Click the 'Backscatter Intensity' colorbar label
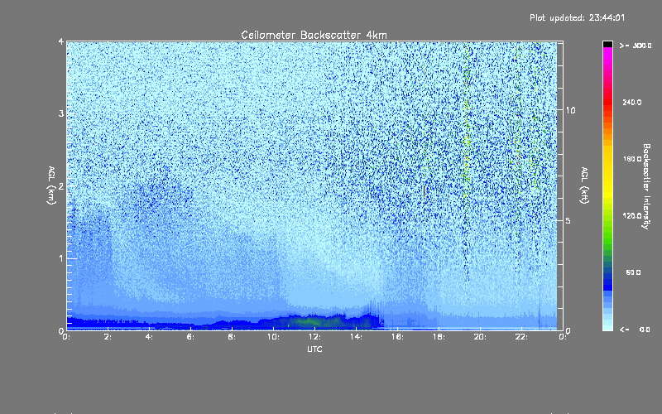The height and width of the screenshot is (414, 662). pos(646,186)
